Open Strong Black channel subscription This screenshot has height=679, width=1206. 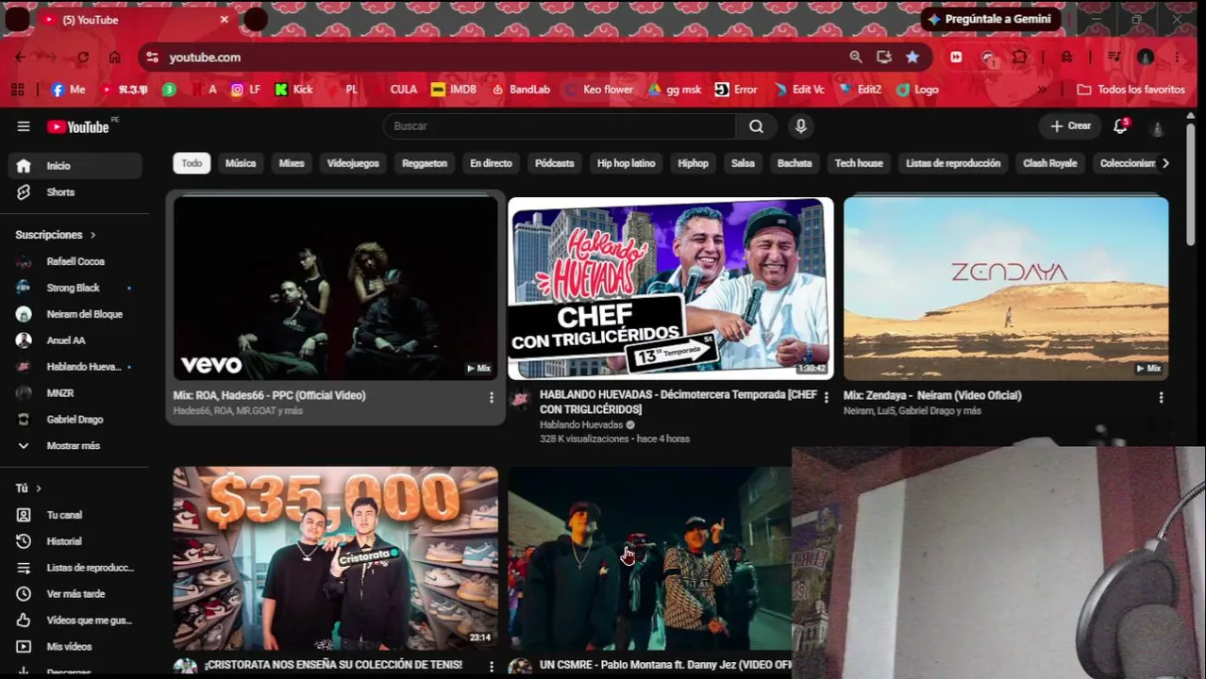[x=75, y=288]
